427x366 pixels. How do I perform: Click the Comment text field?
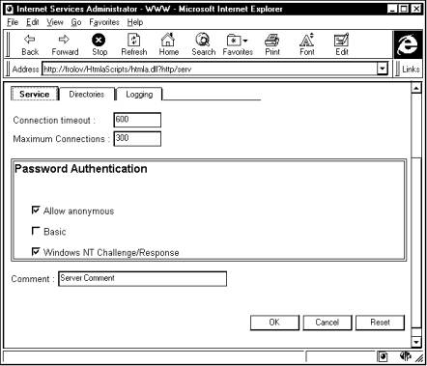click(x=142, y=278)
